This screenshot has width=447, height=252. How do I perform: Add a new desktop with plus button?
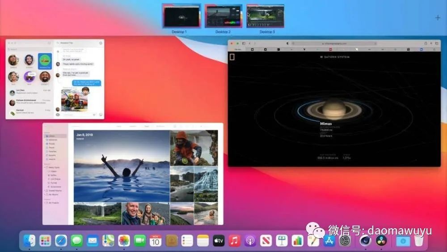(437, 18)
